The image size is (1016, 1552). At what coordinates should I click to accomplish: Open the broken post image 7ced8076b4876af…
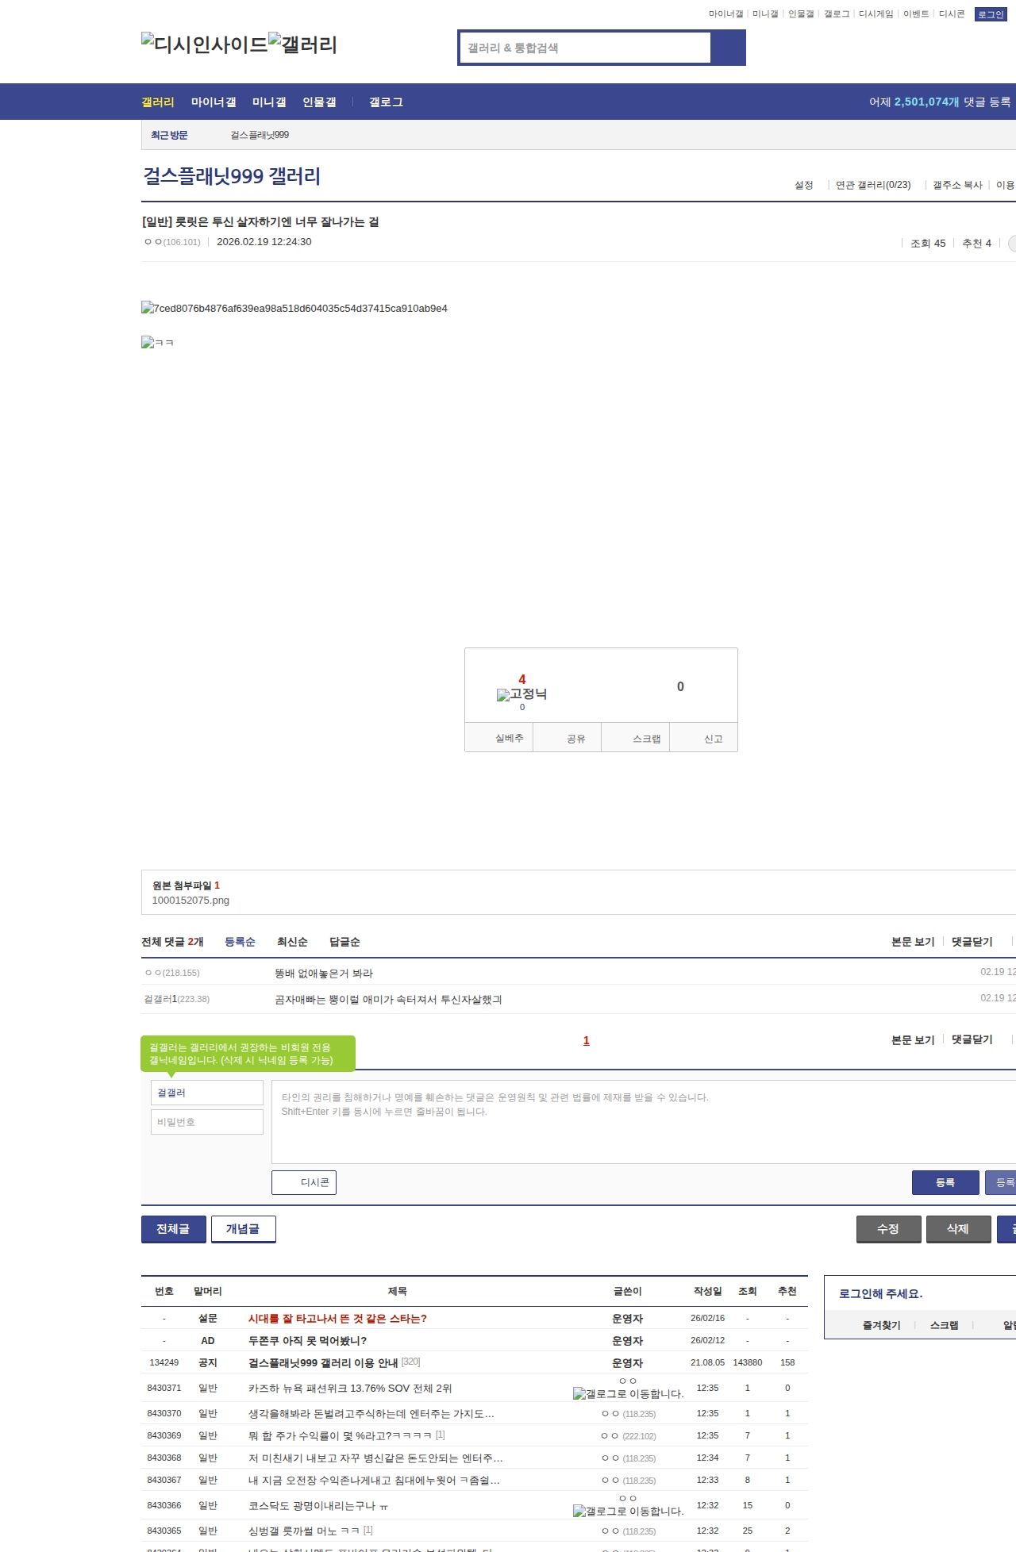click(x=294, y=308)
